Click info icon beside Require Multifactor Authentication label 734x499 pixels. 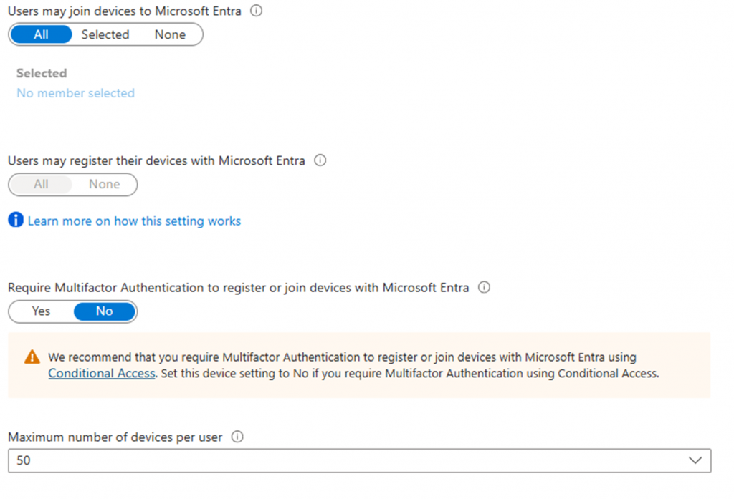point(484,287)
